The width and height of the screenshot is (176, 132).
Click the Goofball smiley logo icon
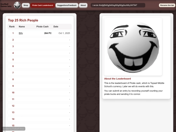tap(17, 5)
